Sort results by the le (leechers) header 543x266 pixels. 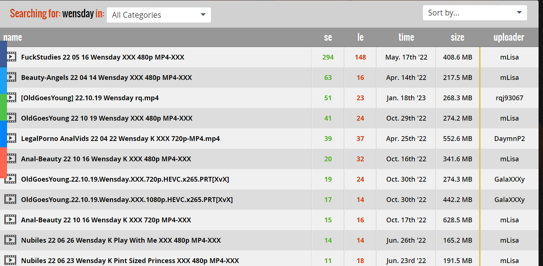[361, 37]
